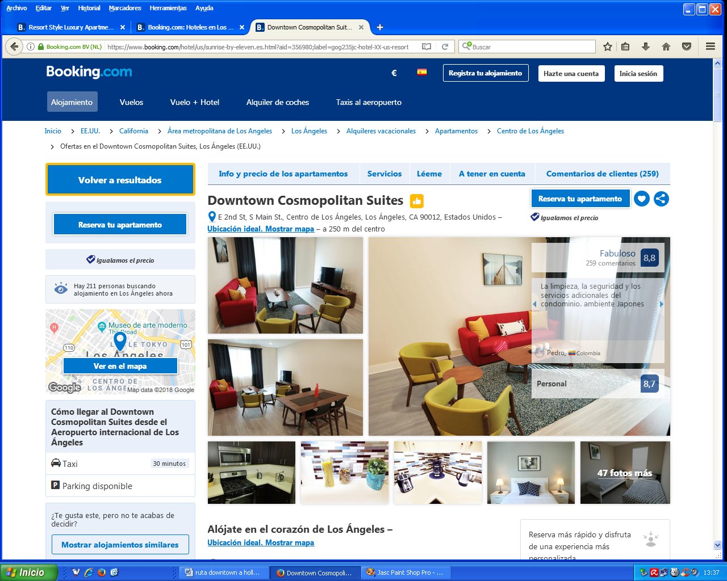Screen dimensions: 727x581
Task: Open the Léeme section tab
Action: coord(429,174)
